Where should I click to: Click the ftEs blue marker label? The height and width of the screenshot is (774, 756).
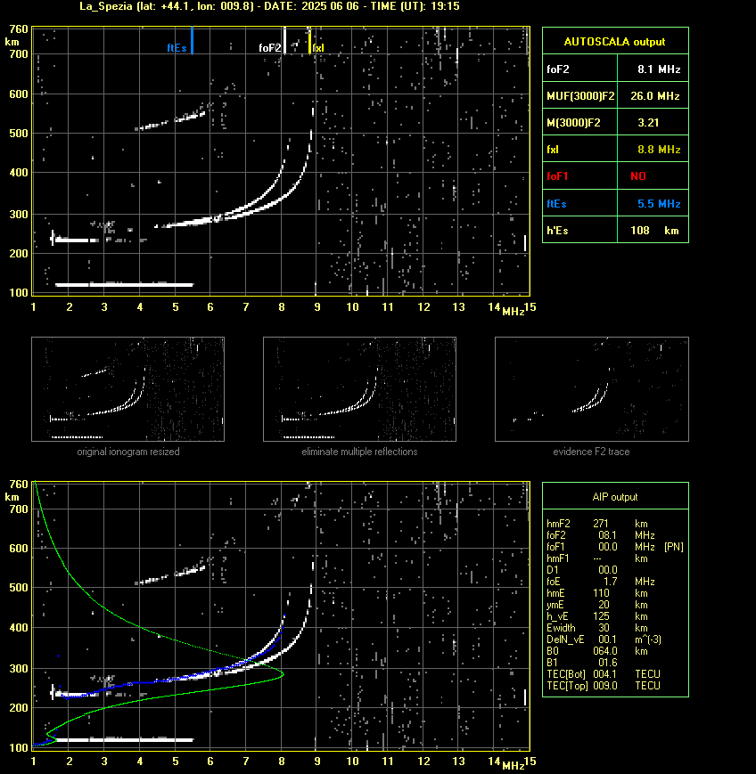[177, 48]
